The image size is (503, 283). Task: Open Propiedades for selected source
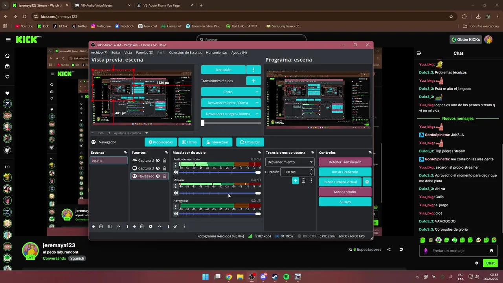click(160, 142)
